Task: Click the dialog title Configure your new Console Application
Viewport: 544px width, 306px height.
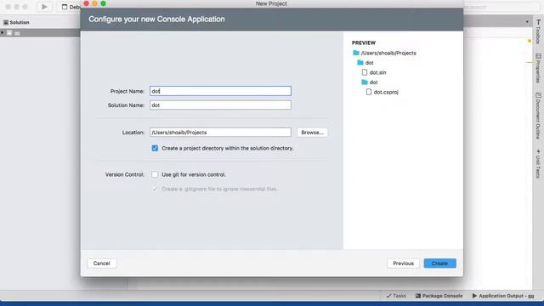Action: click(156, 19)
